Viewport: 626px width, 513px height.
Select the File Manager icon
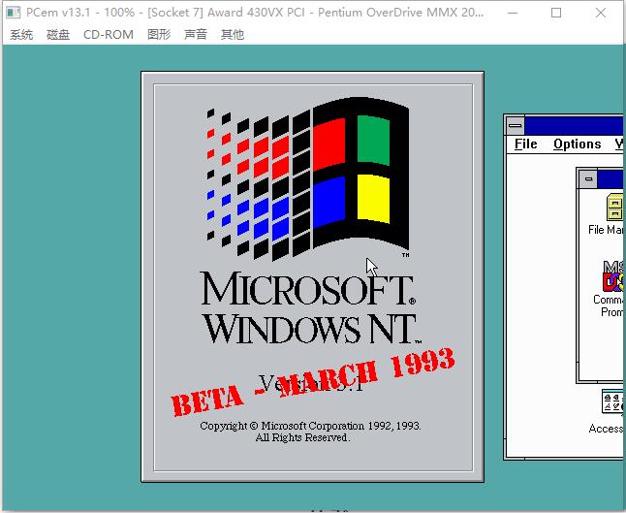[x=614, y=207]
